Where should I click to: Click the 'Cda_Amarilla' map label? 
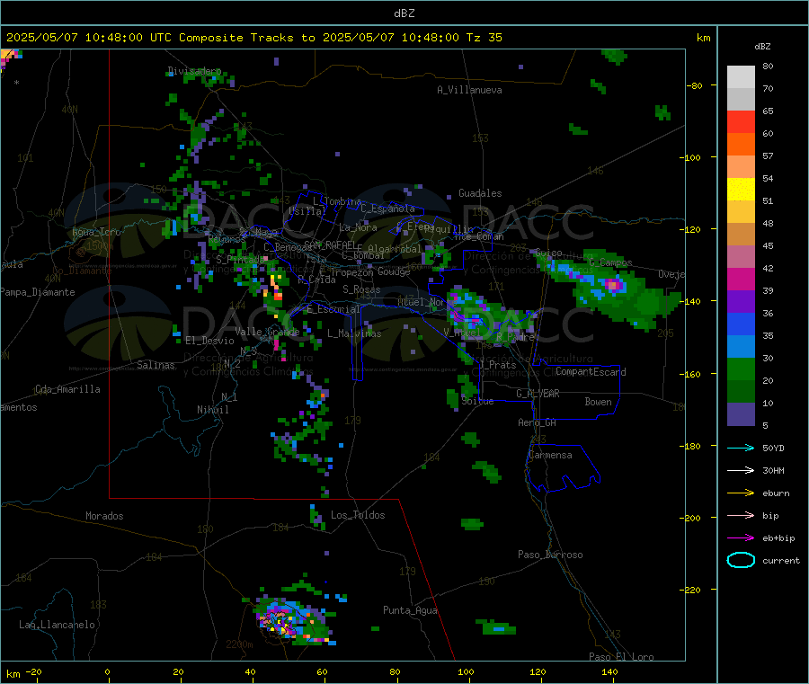click(67, 389)
